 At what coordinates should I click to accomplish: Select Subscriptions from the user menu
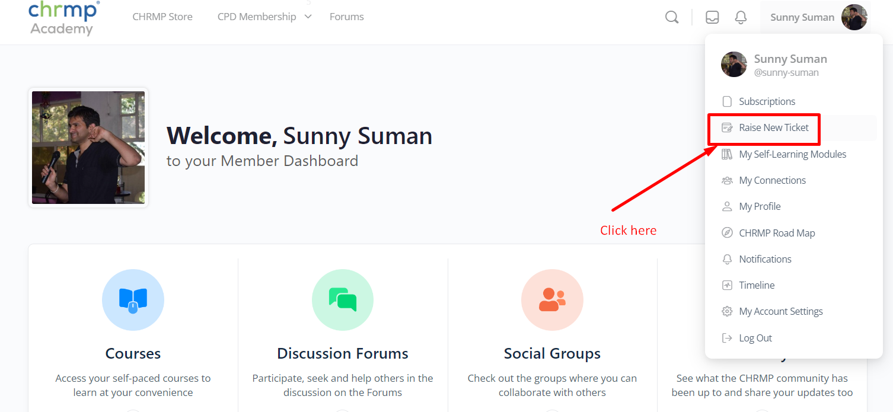click(767, 101)
